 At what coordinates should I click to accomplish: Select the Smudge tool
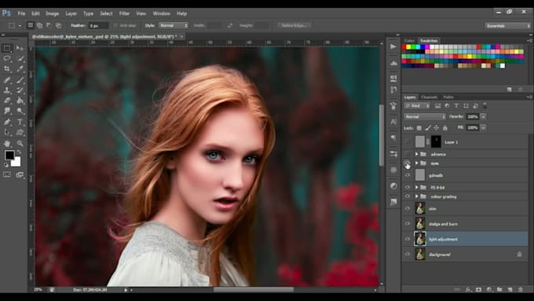tap(7, 111)
